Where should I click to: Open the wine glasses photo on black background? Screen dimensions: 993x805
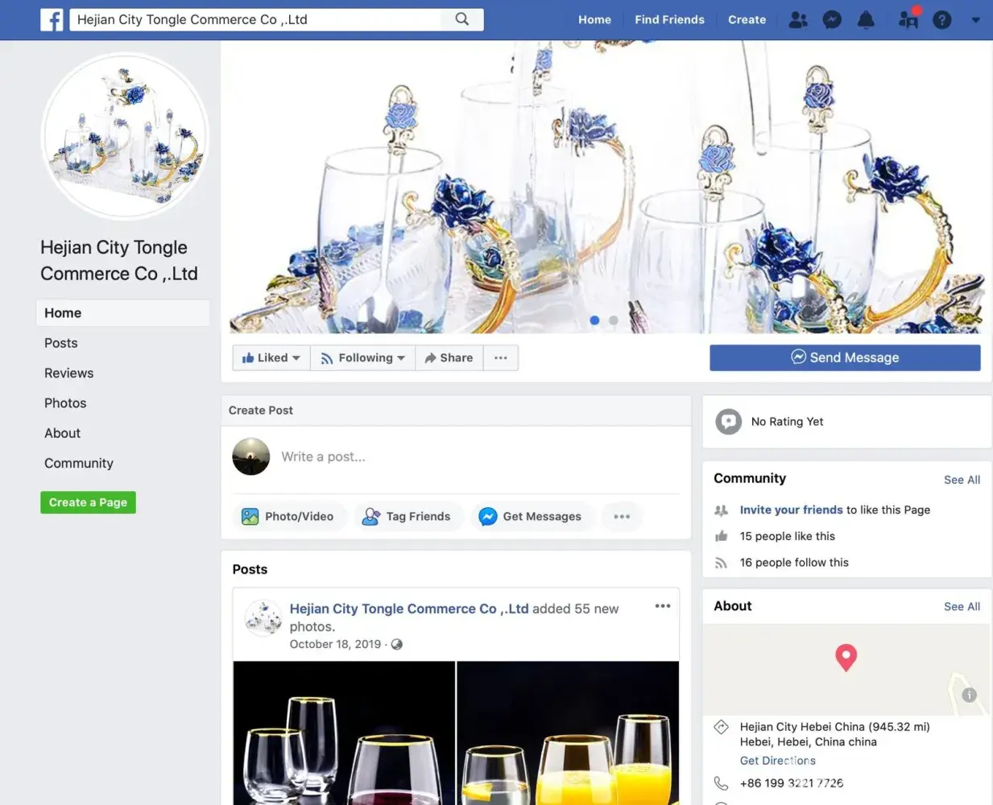tap(344, 733)
